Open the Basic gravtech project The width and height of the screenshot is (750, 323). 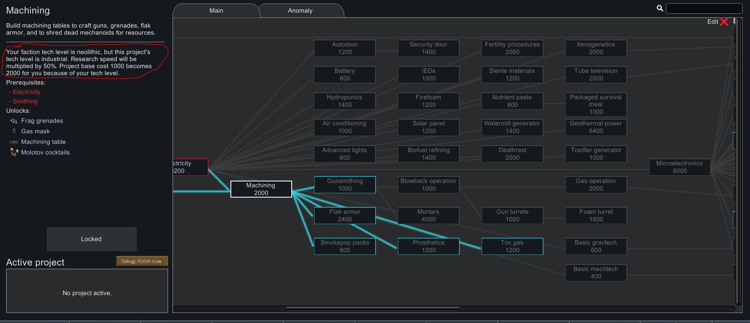point(596,246)
